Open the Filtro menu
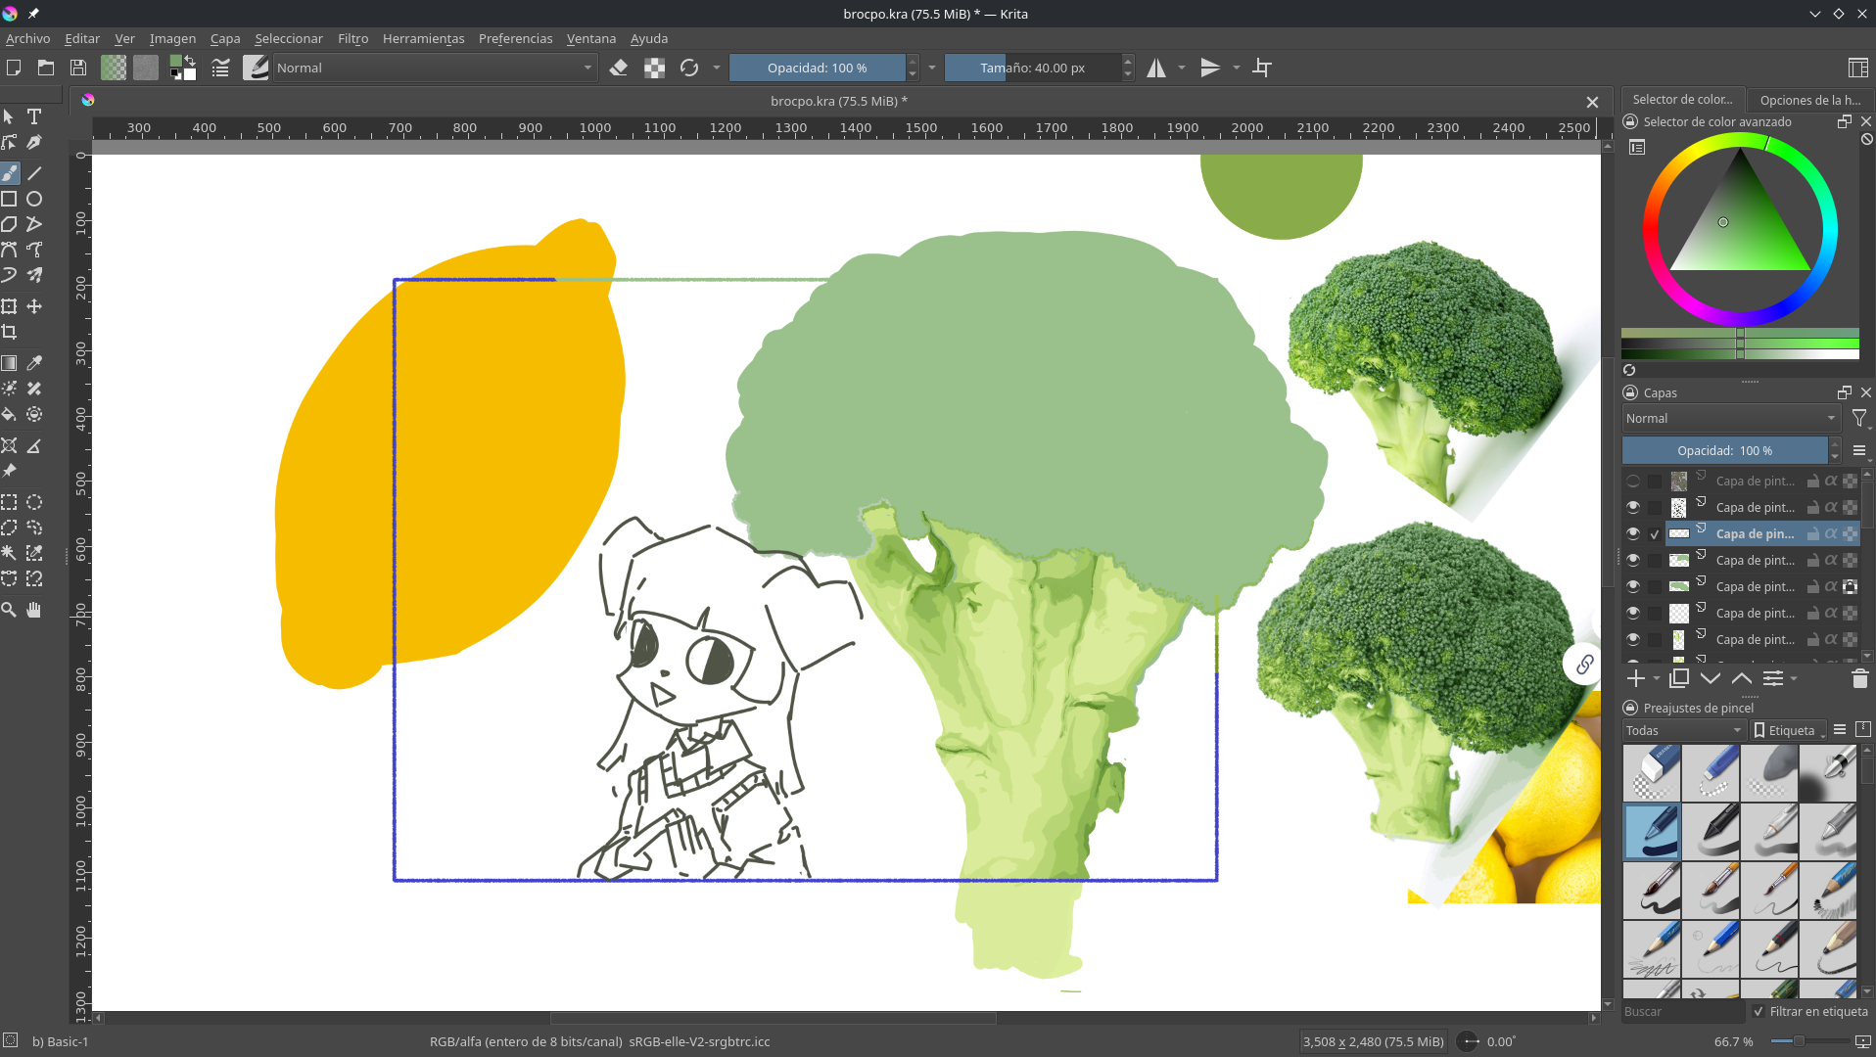The image size is (1876, 1057). (352, 38)
